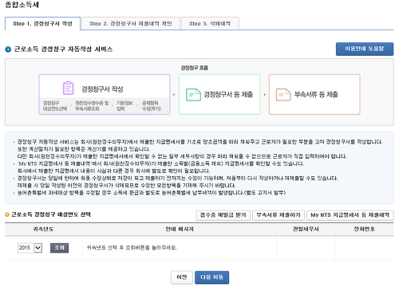This screenshot has height=291, width=399.
Task: Go to Step 3. 삭제내역 tab
Action: (210, 24)
